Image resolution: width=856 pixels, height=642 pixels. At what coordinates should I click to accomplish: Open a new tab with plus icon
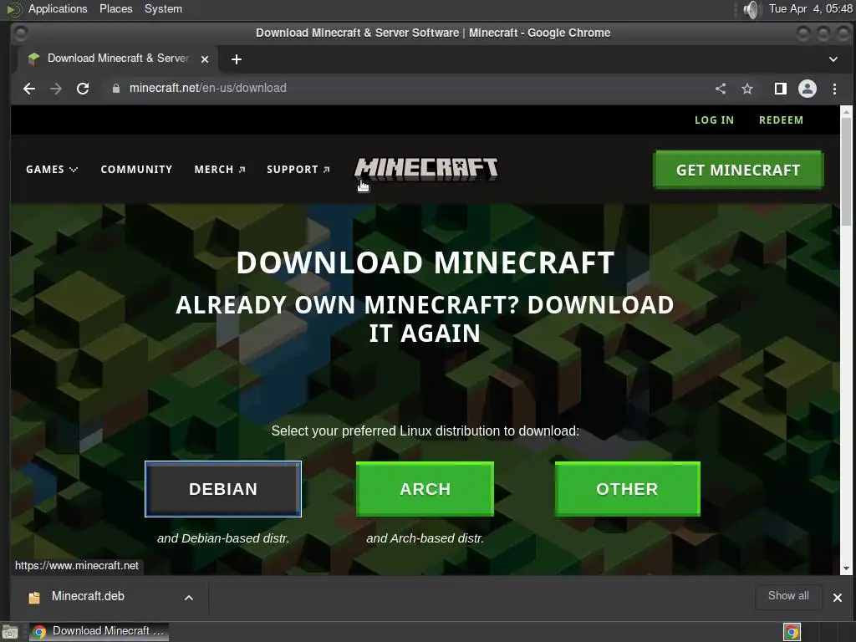tap(237, 59)
